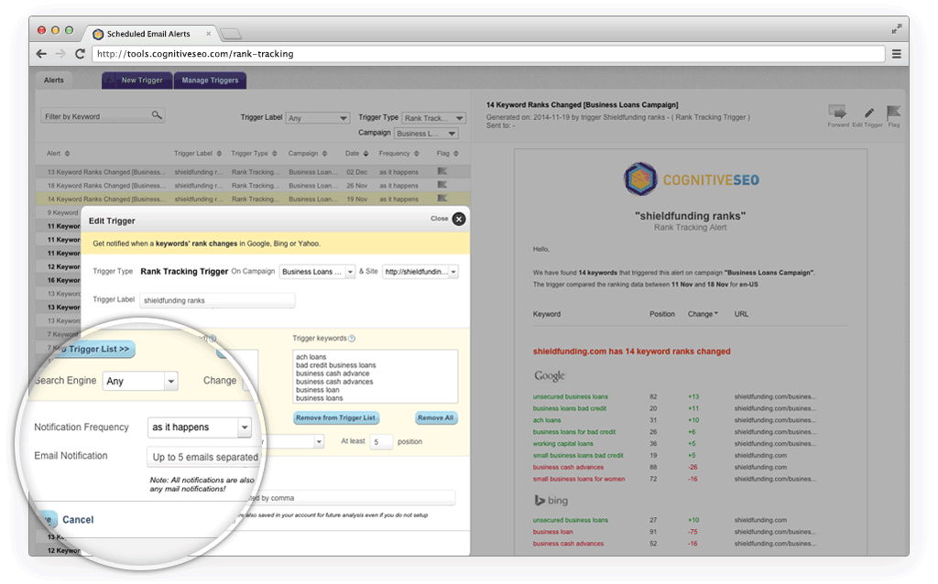Open the Site http://shieldfundin dropdown
938x584 pixels.
click(x=420, y=271)
